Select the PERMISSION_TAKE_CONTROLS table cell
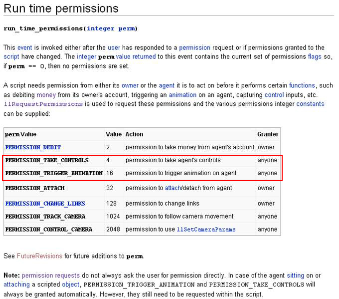This screenshot has width=339, height=299. tap(47, 161)
